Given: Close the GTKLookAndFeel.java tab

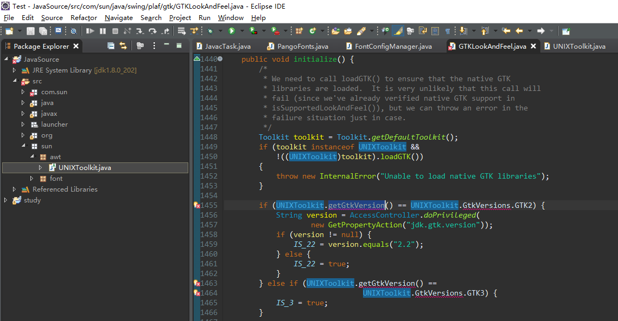Looking at the screenshot, I should pyautogui.click(x=533, y=46).
